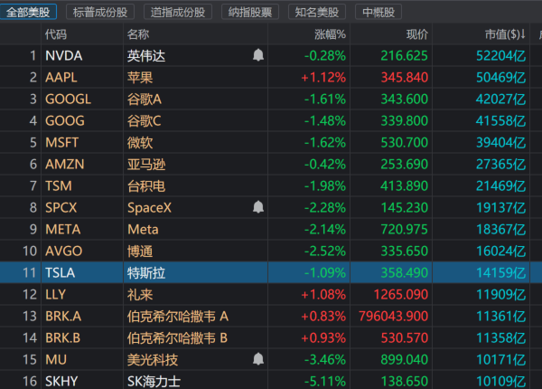The image size is (542, 389).
Task: Click the stock name 谷歌A
Action: 145,100
